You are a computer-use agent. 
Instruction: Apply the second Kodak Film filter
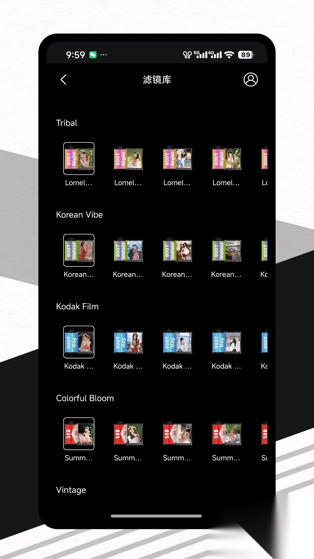[x=128, y=342]
